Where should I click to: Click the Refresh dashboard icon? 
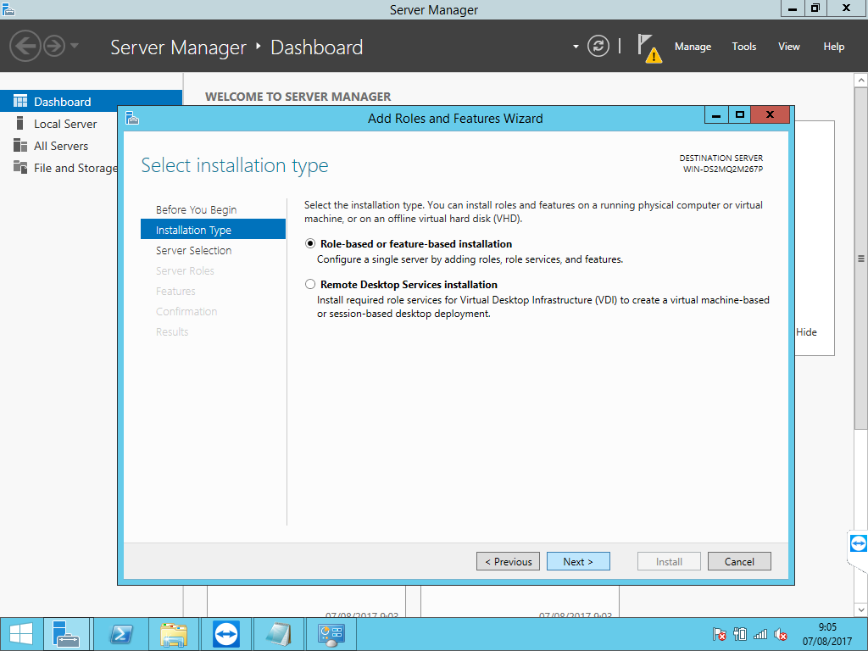tap(598, 46)
